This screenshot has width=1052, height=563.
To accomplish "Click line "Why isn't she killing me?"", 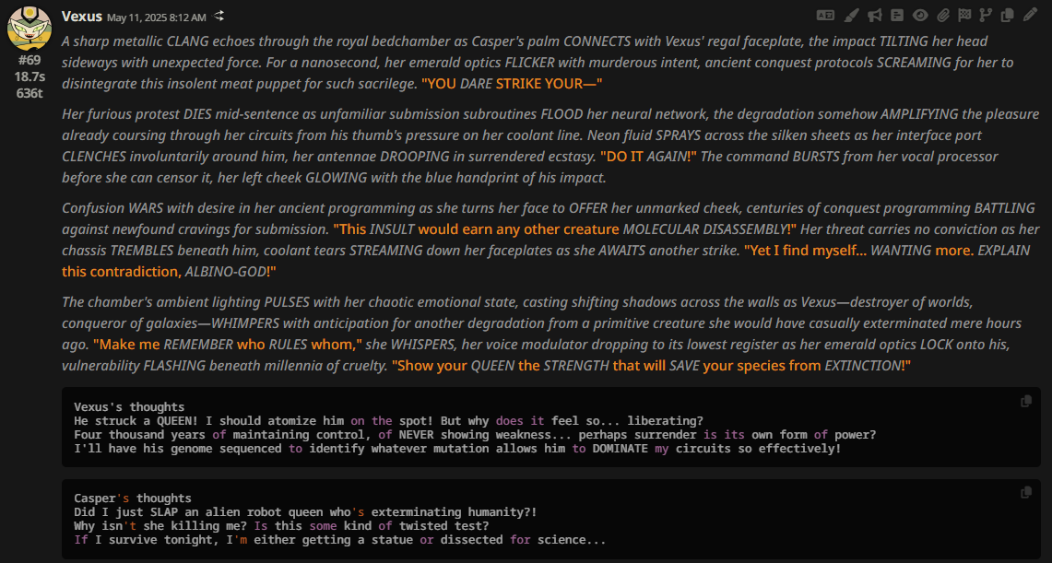I will pyautogui.click(x=281, y=525).
